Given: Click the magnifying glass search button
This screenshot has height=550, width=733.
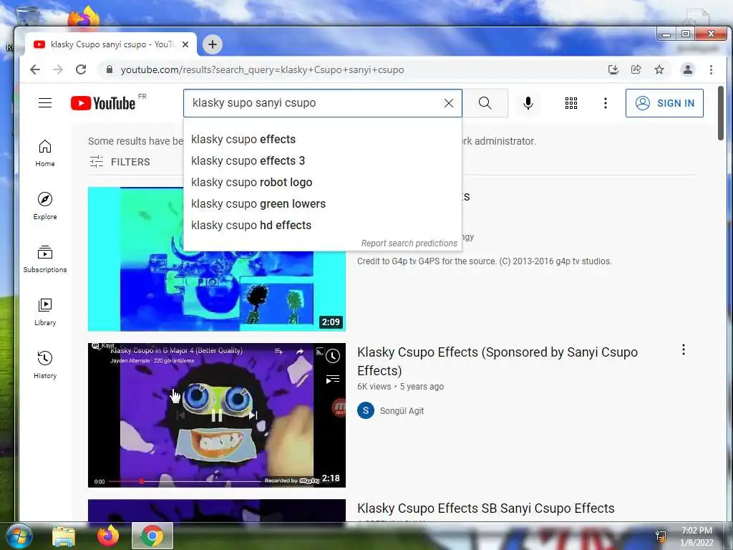Looking at the screenshot, I should click(485, 103).
